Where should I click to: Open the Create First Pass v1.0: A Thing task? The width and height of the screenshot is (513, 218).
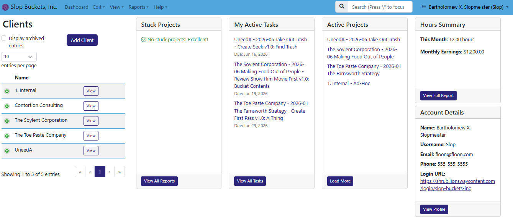pyautogui.click(x=271, y=111)
